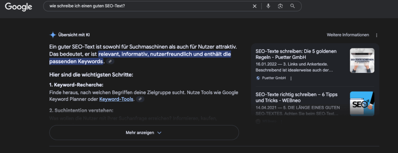This screenshot has height=153, width=398.
Task: Click the magnifier search icon
Action: pos(292,6)
